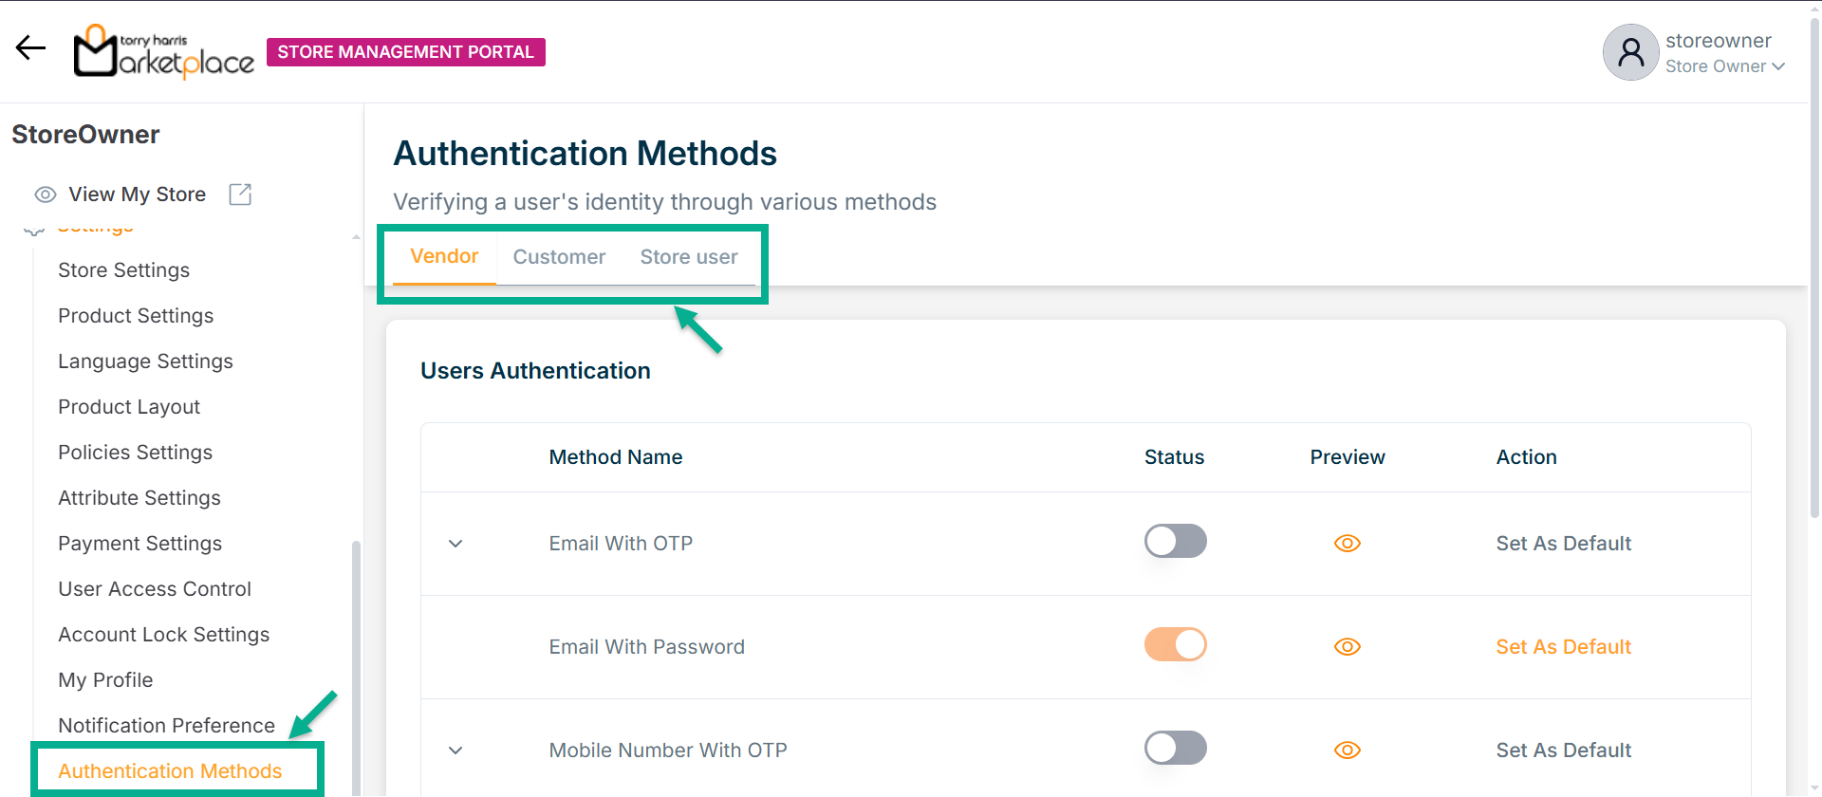Expand the Email With OTP row
This screenshot has width=1822, height=797.
[455, 544]
